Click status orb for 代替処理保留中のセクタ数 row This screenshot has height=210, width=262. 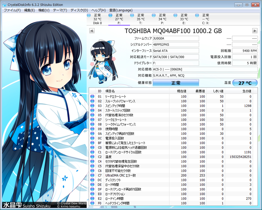click(x=92, y=166)
